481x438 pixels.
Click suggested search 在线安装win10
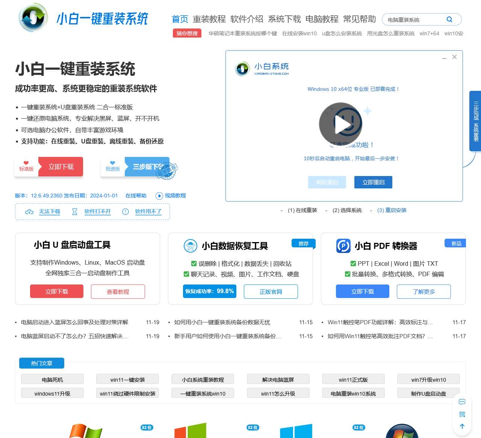[x=299, y=33]
